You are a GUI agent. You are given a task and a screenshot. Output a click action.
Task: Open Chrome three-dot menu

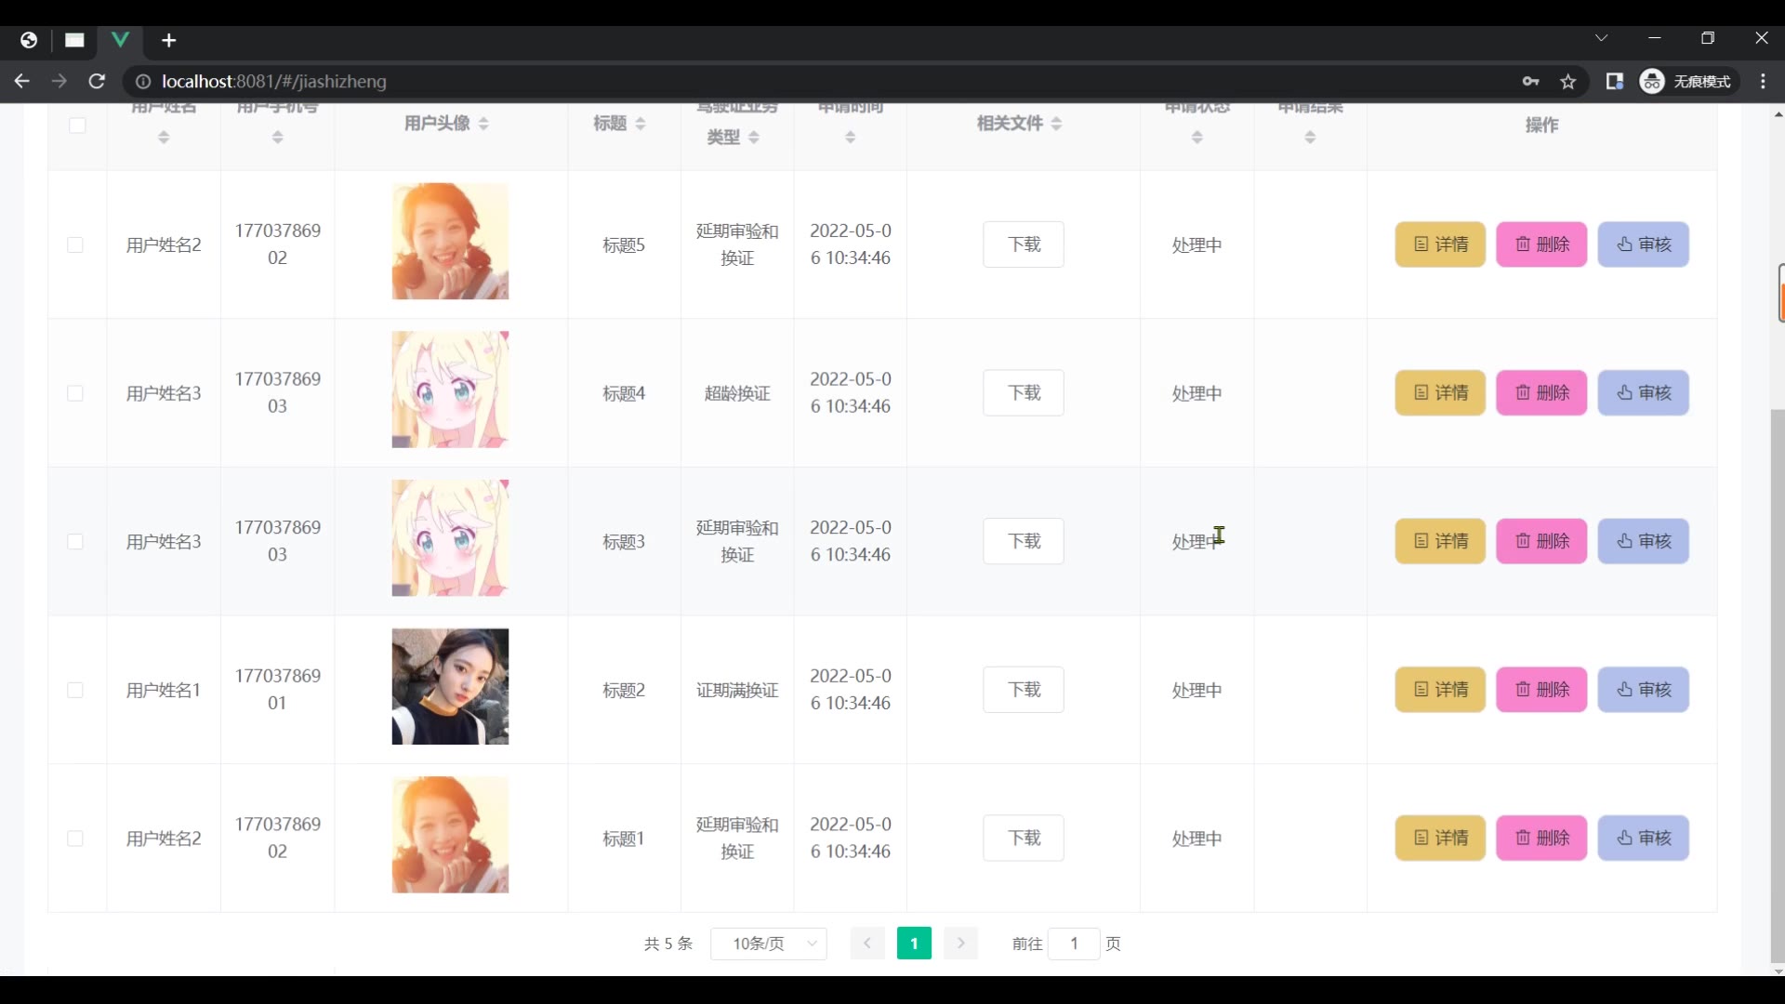[1763, 82]
